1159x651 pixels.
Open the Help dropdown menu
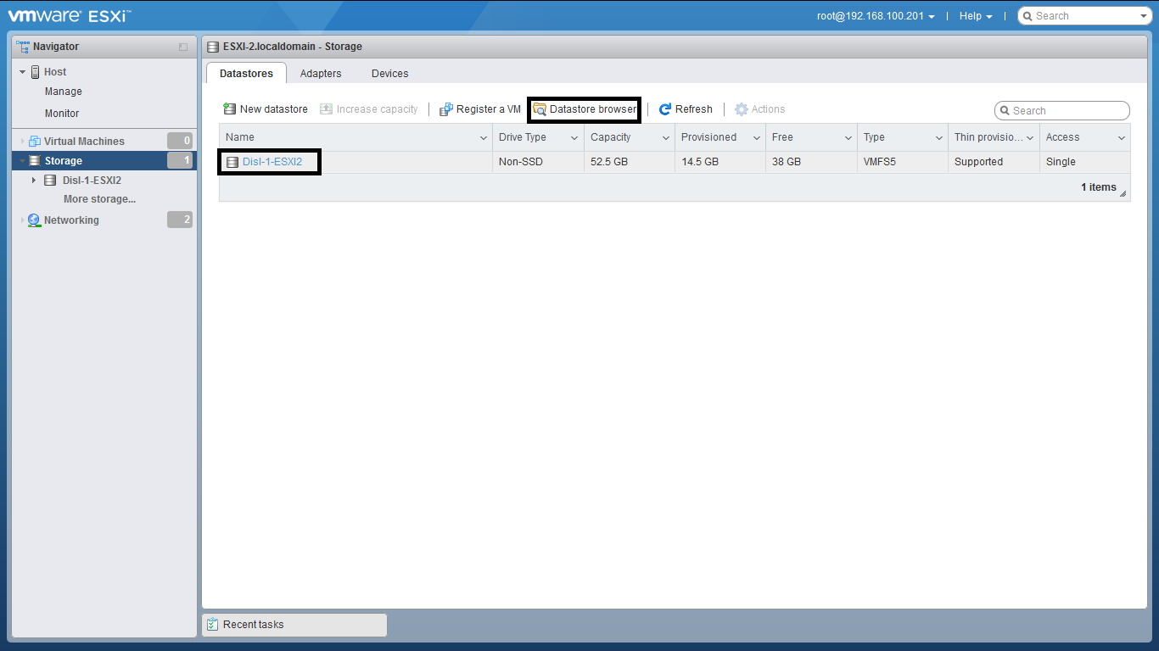(x=976, y=16)
